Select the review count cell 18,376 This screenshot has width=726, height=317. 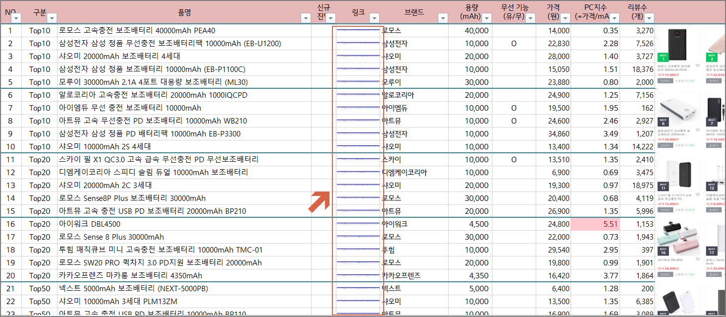point(638,69)
